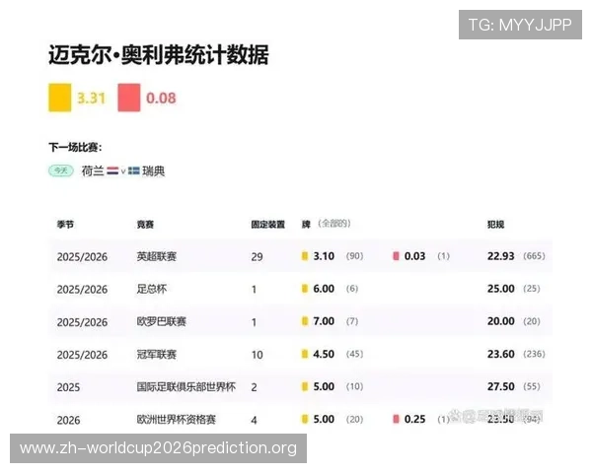The width and height of the screenshot is (592, 473).
Task: Click the (236) fouls total
Action: [x=534, y=354]
